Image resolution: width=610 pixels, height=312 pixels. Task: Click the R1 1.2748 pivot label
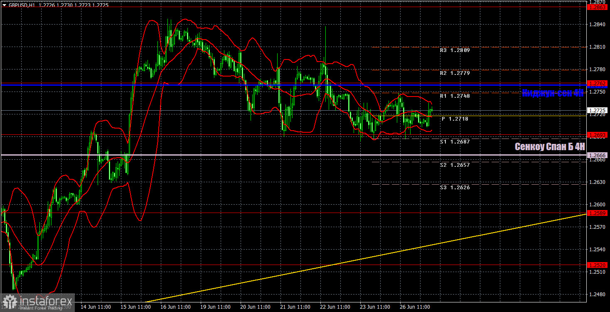[455, 96]
